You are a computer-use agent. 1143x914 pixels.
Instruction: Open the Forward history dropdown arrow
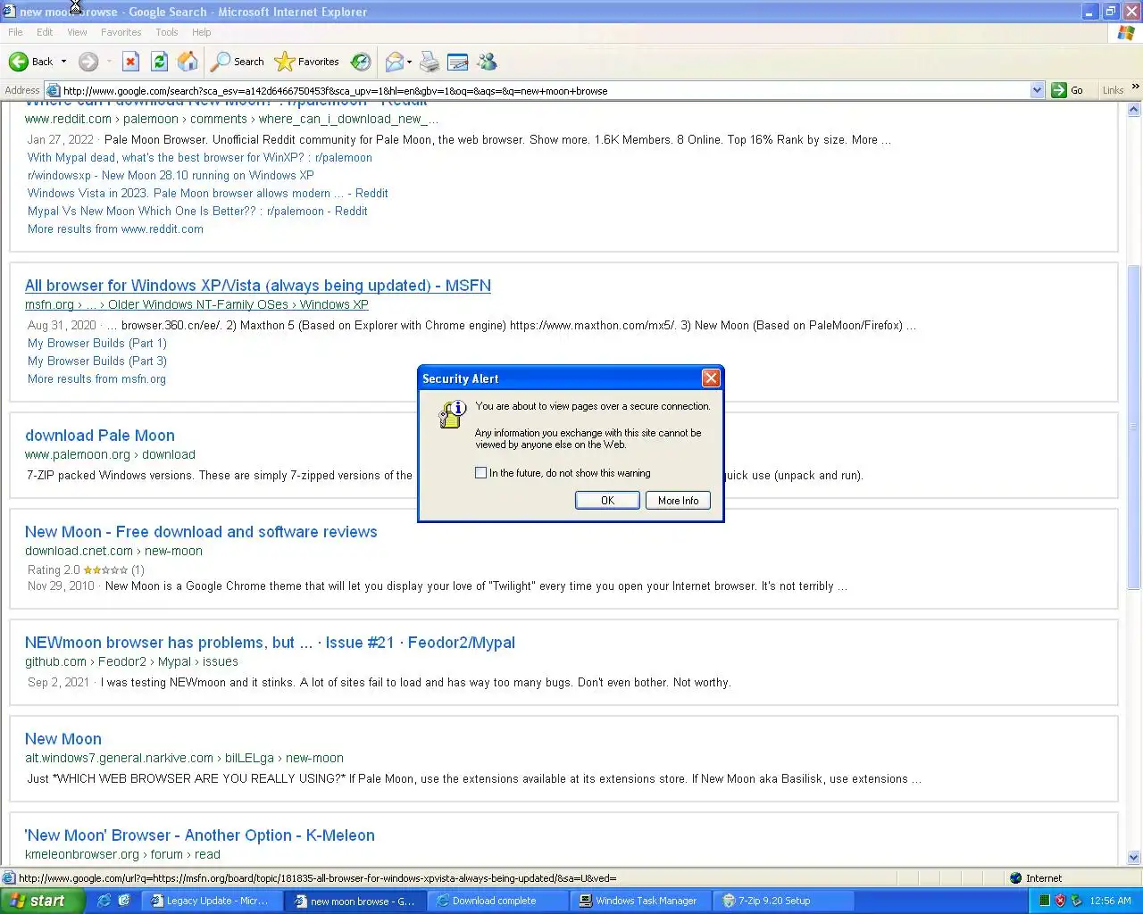coord(109,62)
